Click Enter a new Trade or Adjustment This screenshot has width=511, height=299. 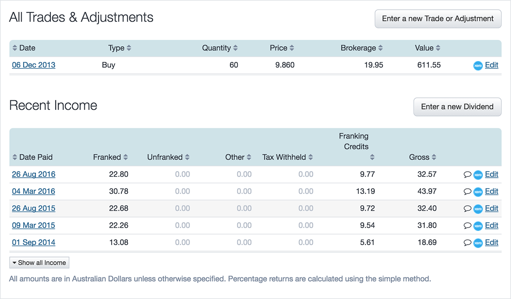click(438, 19)
